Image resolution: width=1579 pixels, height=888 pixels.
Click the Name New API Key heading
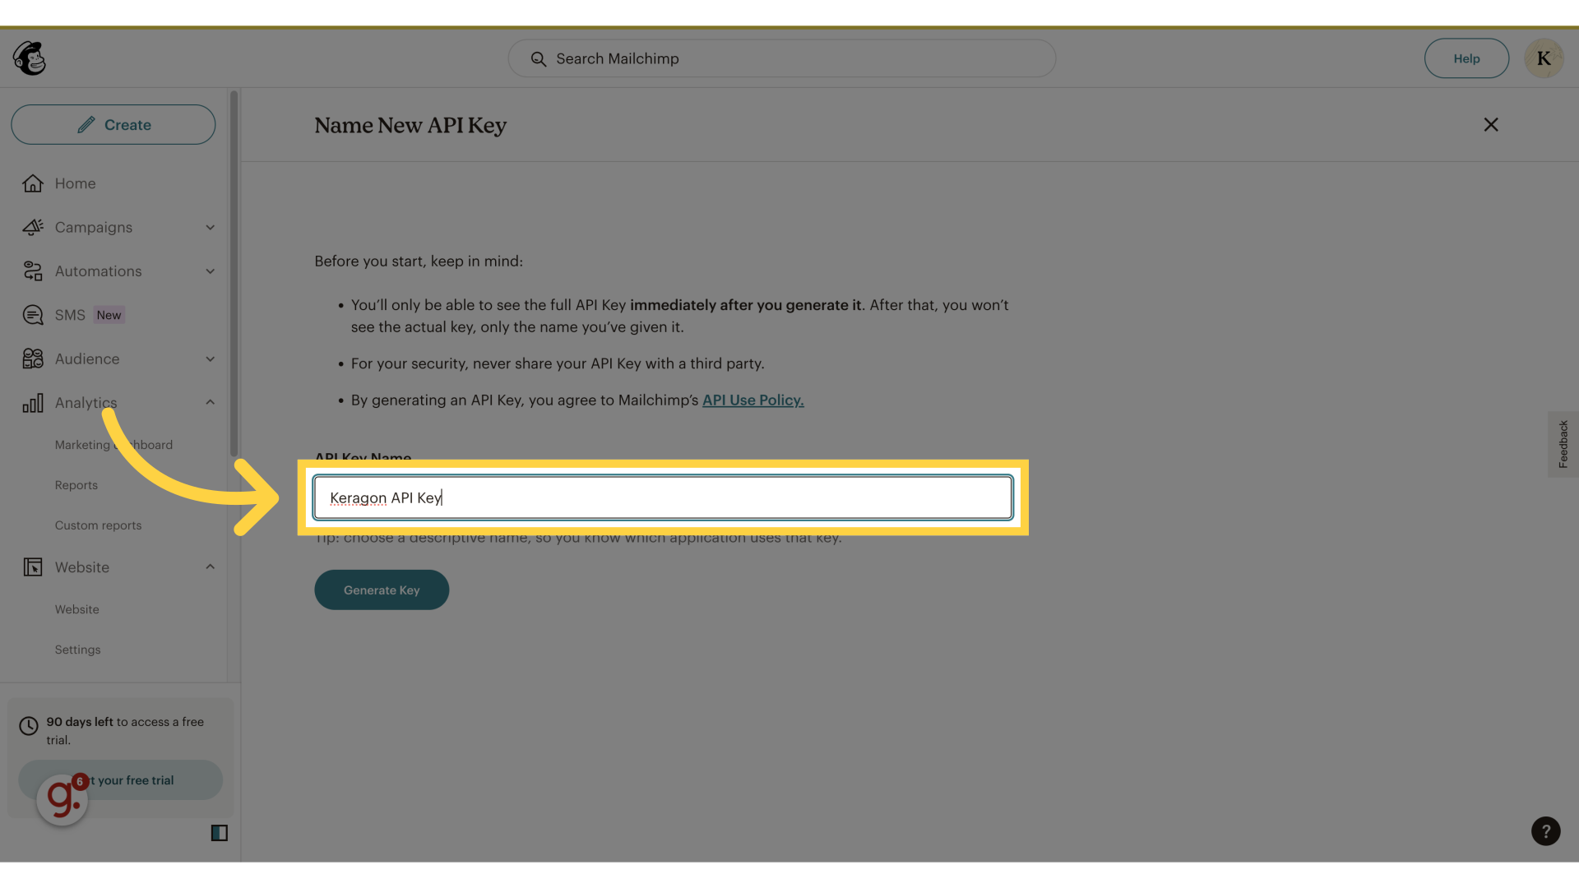410,126
